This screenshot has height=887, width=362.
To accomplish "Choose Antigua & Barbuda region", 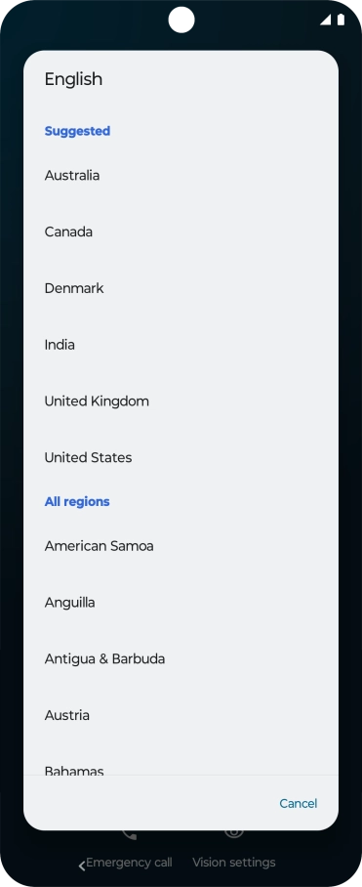I will (181, 659).
